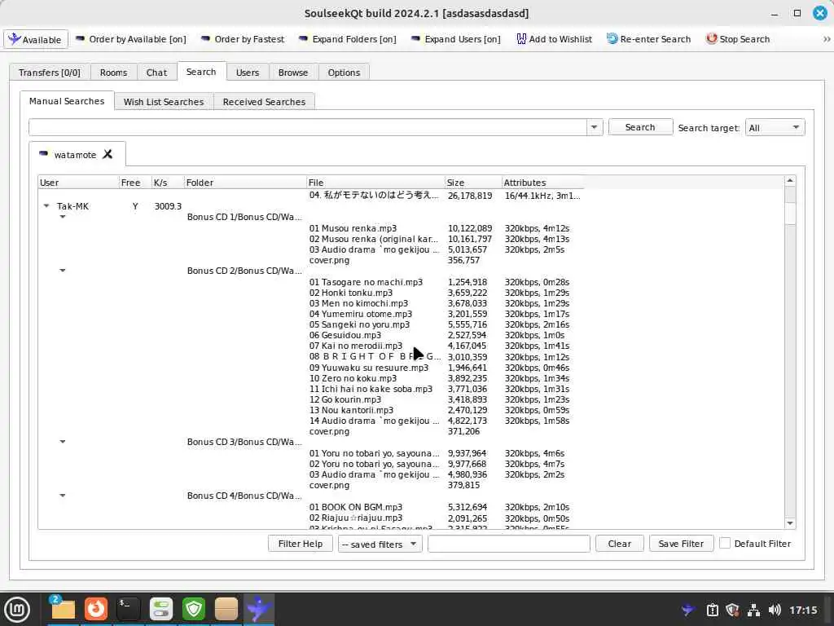The width and height of the screenshot is (834, 626).
Task: Select the Received Searches subtab
Action: pos(264,102)
